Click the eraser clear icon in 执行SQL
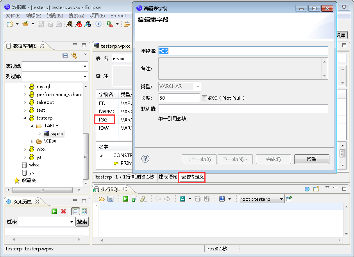Screen dimensions: 354x257 pyautogui.click(x=143, y=199)
